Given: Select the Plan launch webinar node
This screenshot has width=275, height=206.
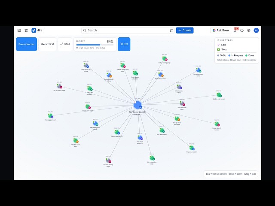Looking at the screenshot, I should tap(179, 87).
